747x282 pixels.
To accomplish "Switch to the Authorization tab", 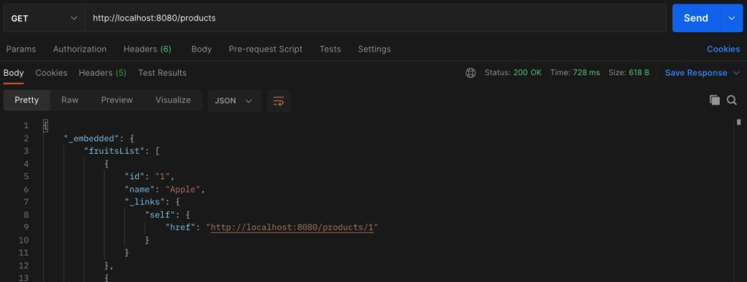I will [80, 49].
